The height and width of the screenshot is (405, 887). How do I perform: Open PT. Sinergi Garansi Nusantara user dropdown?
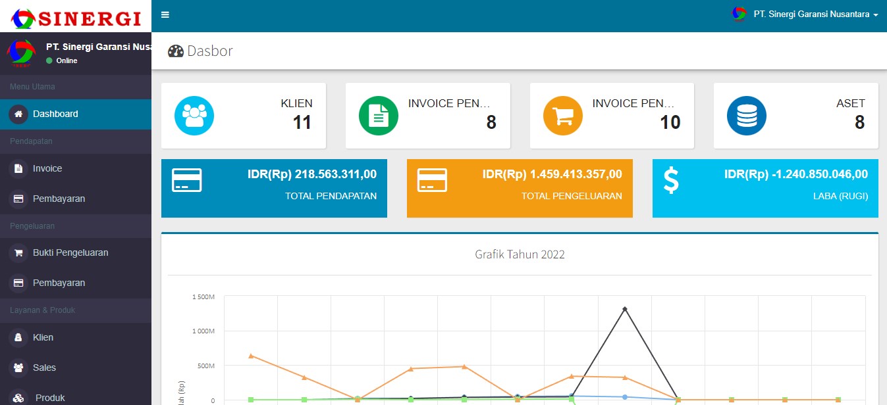point(805,14)
